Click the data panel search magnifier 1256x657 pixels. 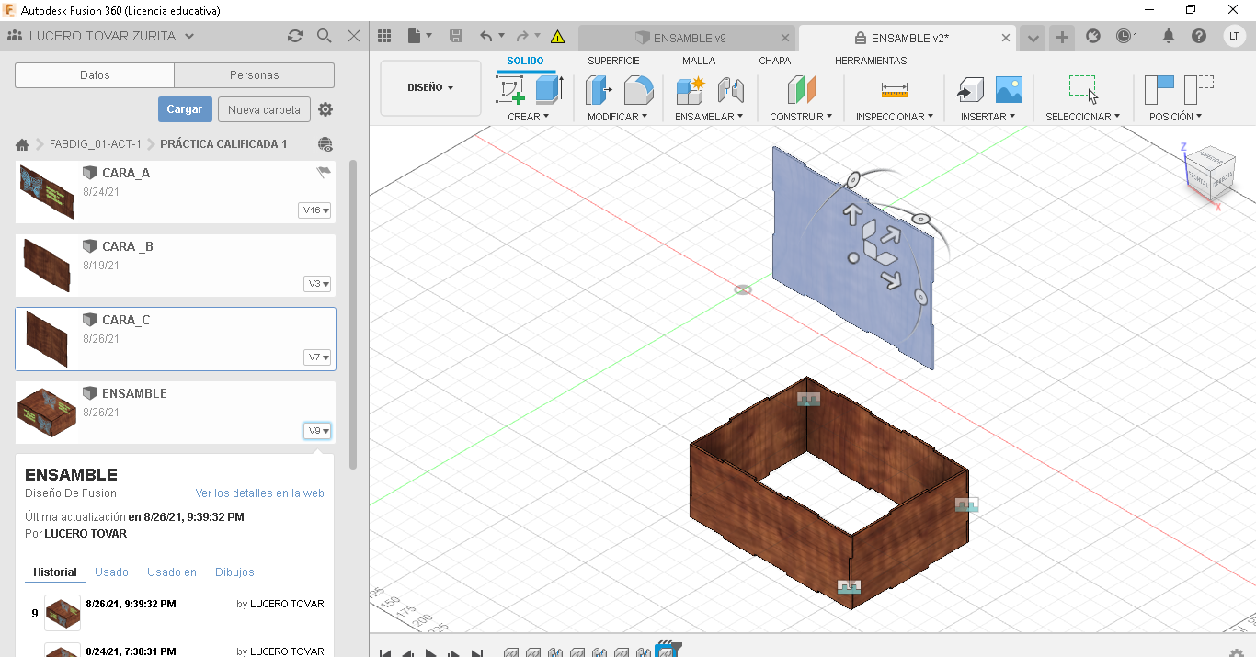(x=324, y=36)
